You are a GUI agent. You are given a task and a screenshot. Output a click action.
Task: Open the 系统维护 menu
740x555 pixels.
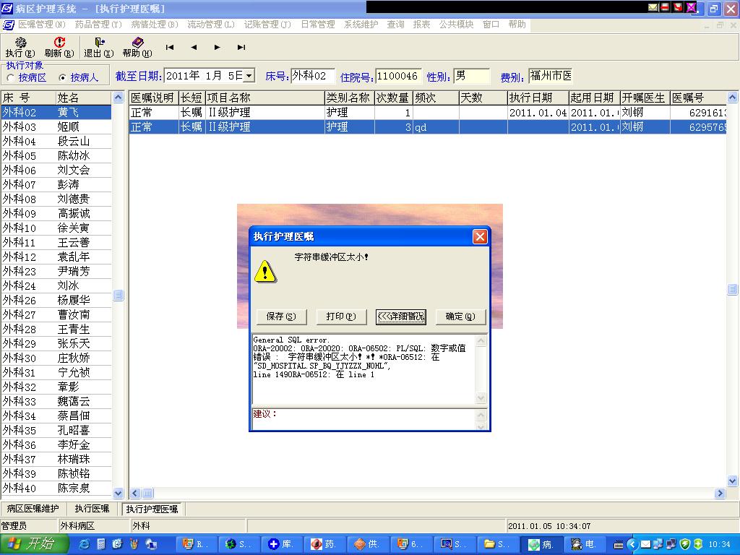[361, 24]
